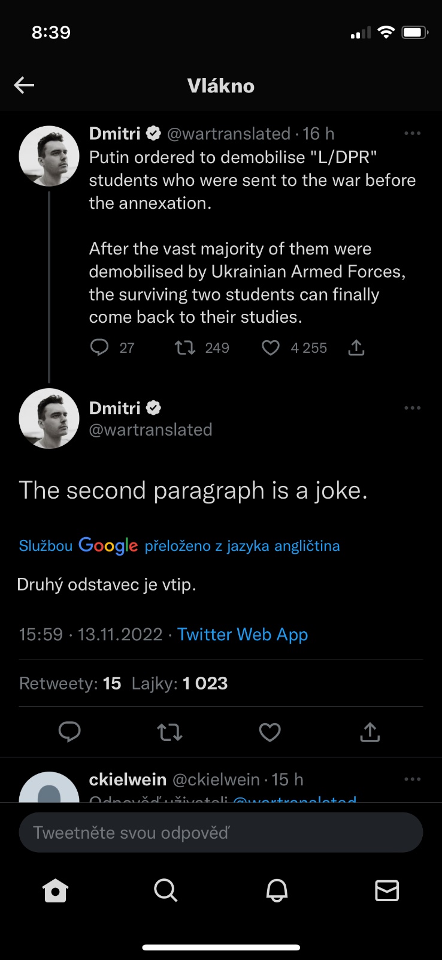Image resolution: width=442 pixels, height=960 pixels.
Task: Reply to first tweet with 27 comments
Action: coord(99,347)
